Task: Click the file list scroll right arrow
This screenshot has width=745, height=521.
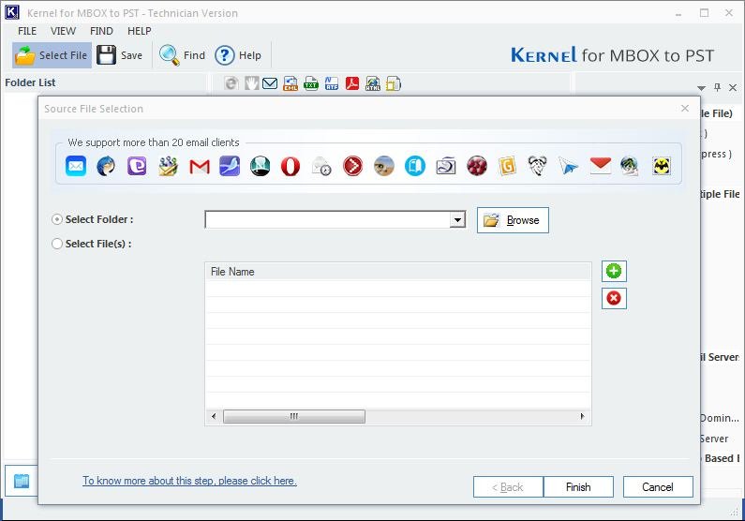Action: tap(583, 416)
